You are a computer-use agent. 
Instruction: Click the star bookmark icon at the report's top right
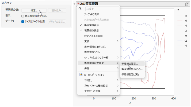187,4
